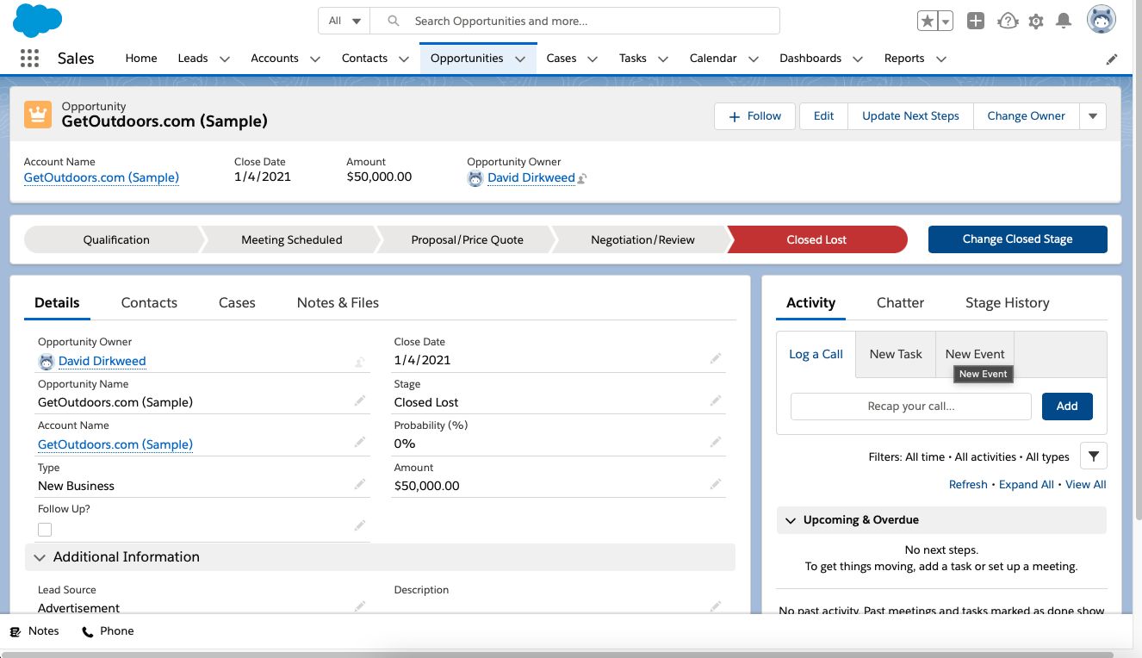Expand the Cases tab dropdown chevron

[593, 59]
